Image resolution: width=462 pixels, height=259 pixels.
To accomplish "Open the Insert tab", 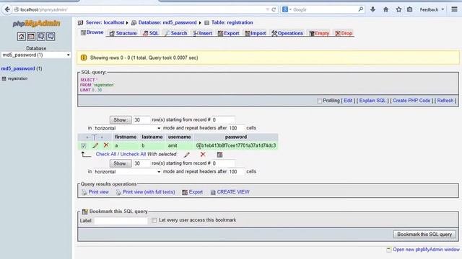I will coord(203,34).
